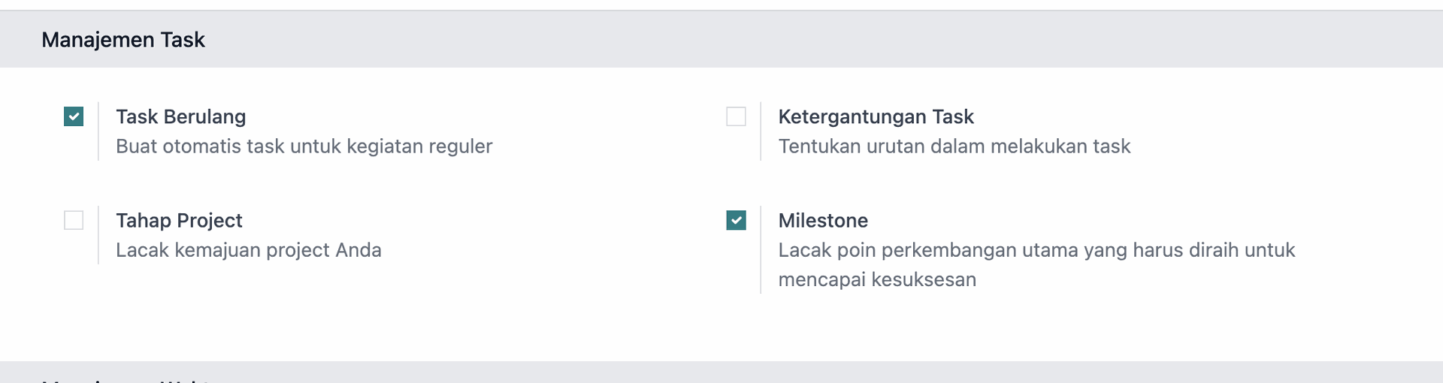The height and width of the screenshot is (383, 1443).
Task: Click the Task Berulang setting label
Action: (x=180, y=116)
